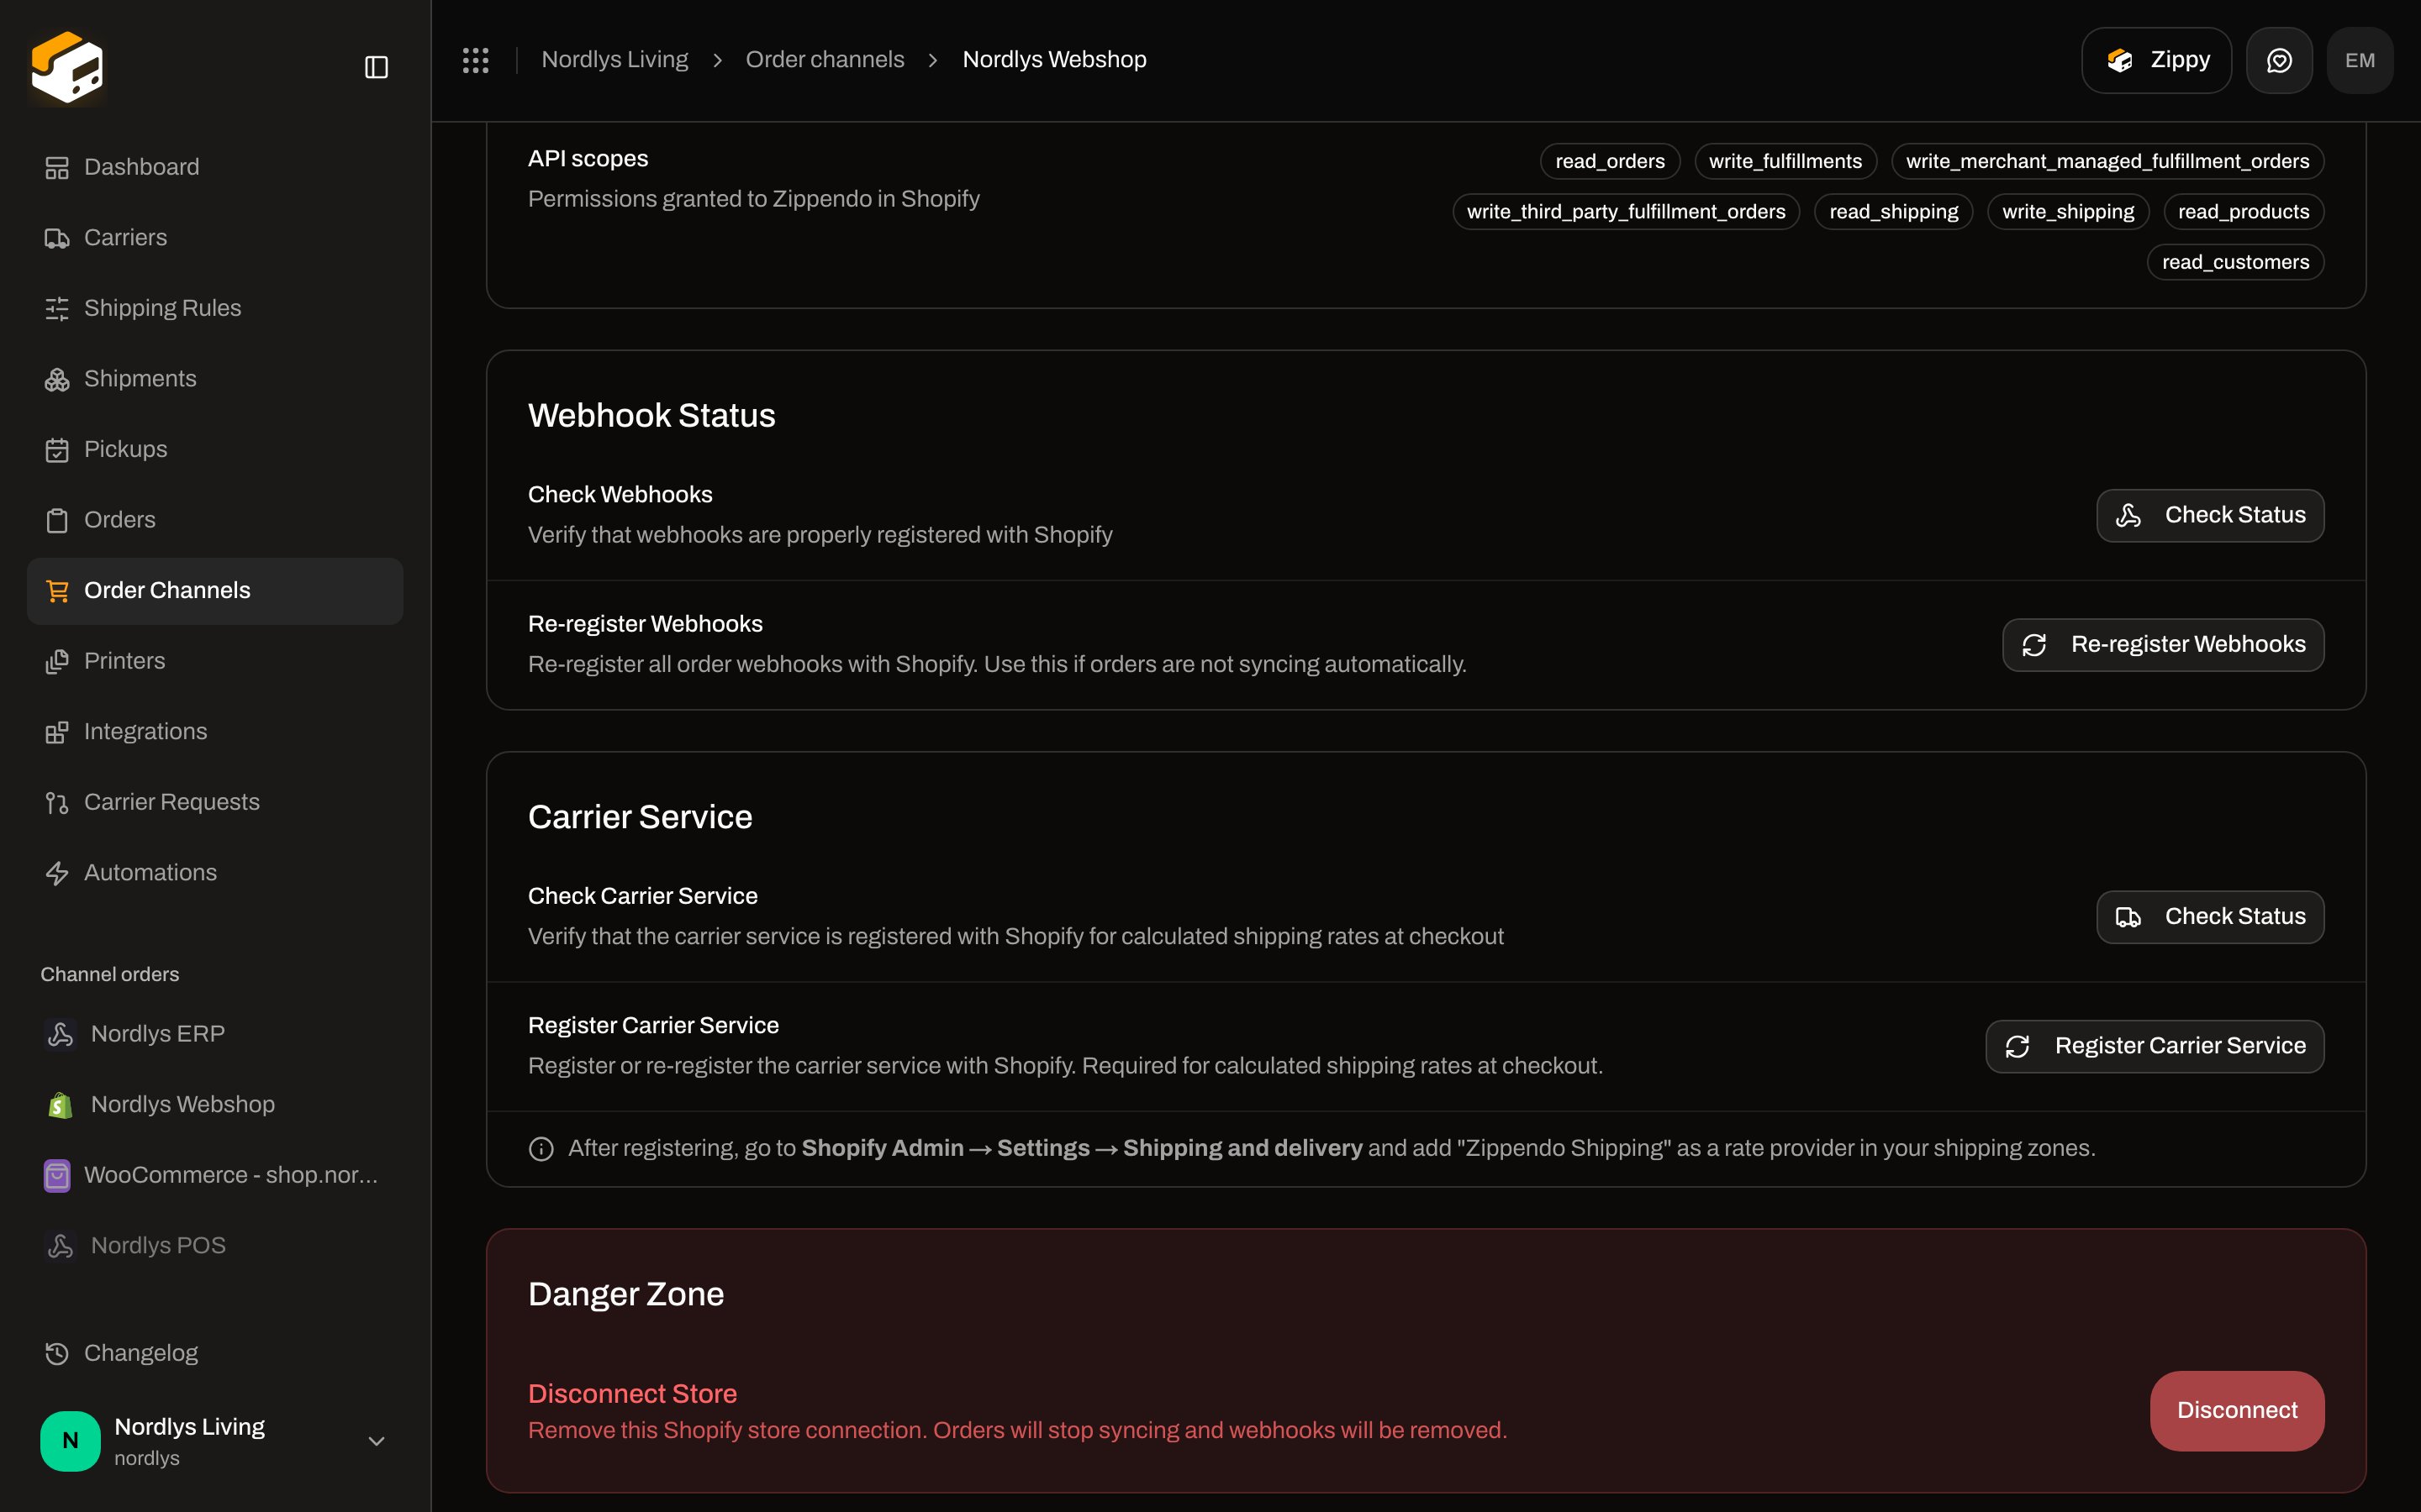
Task: Click the write_shipping scope tag
Action: pos(2068,212)
